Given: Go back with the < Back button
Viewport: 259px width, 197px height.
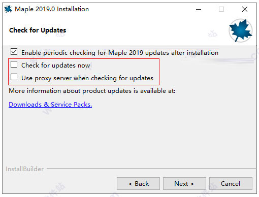Looking at the screenshot, I should [x=138, y=184].
